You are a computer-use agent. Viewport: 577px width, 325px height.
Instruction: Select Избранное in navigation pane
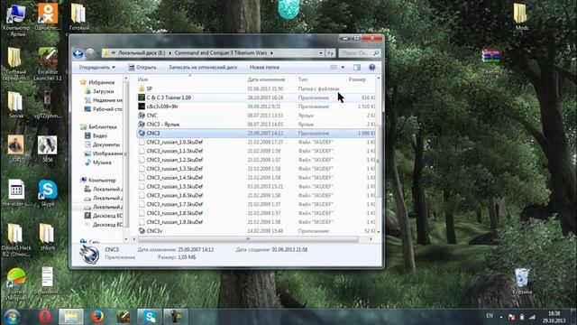tap(102, 82)
